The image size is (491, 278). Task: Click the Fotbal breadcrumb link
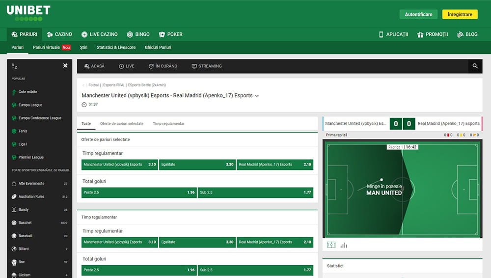(x=93, y=85)
